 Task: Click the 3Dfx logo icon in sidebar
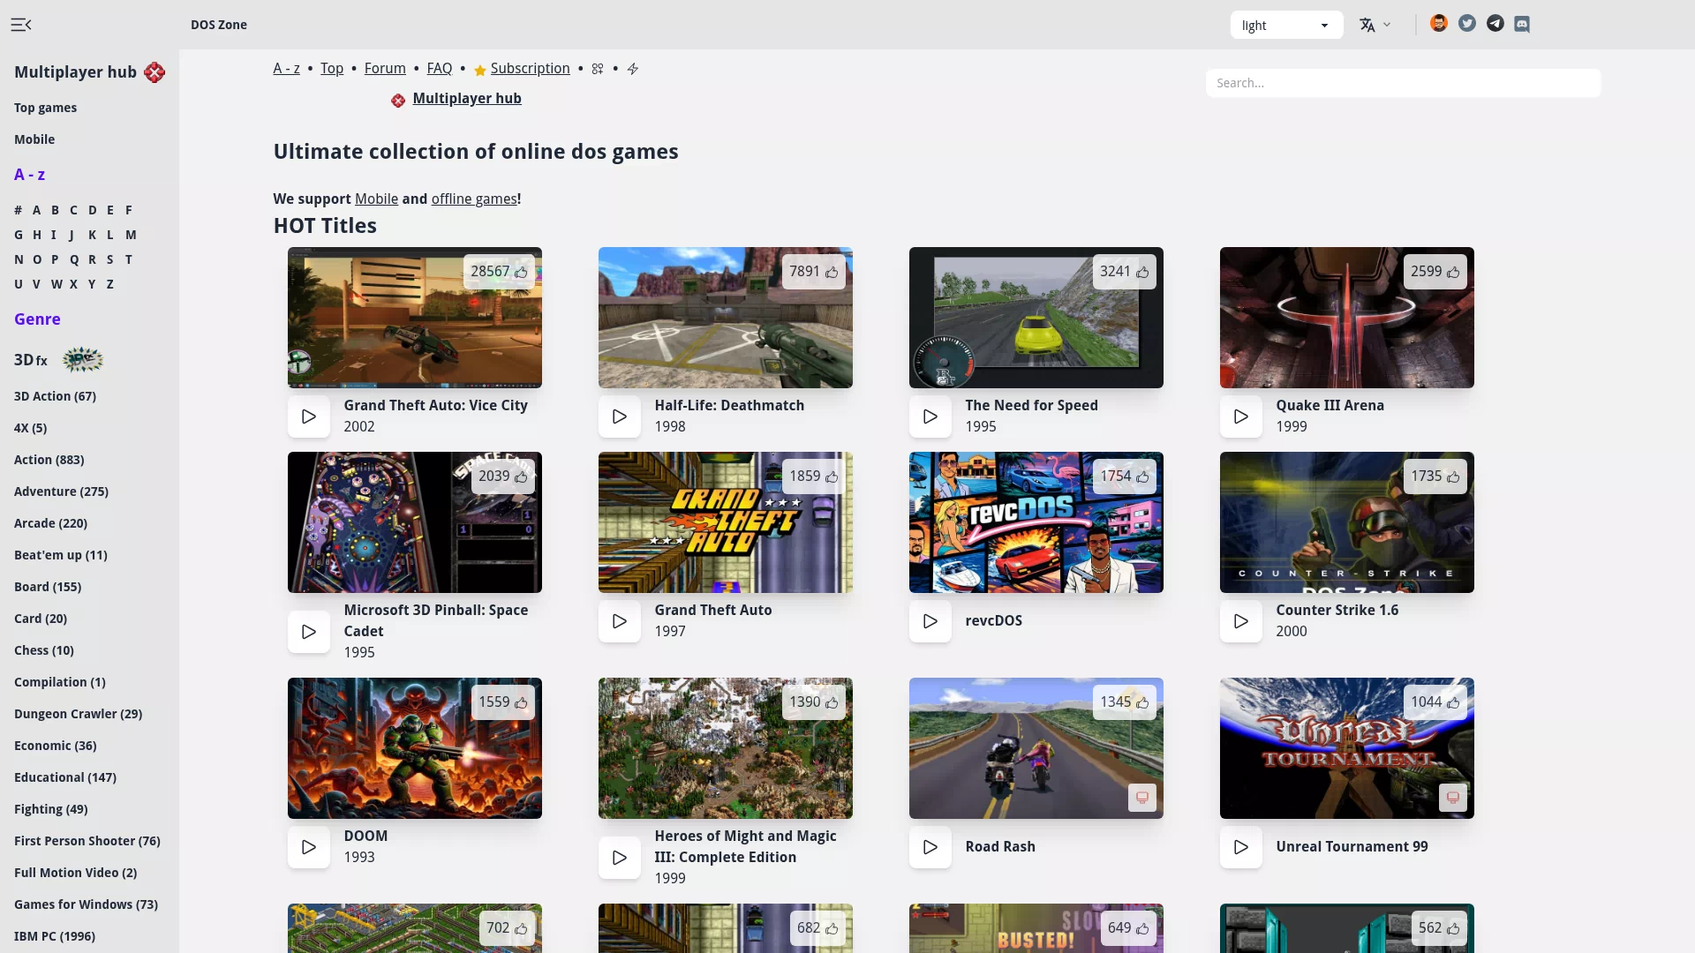click(83, 360)
